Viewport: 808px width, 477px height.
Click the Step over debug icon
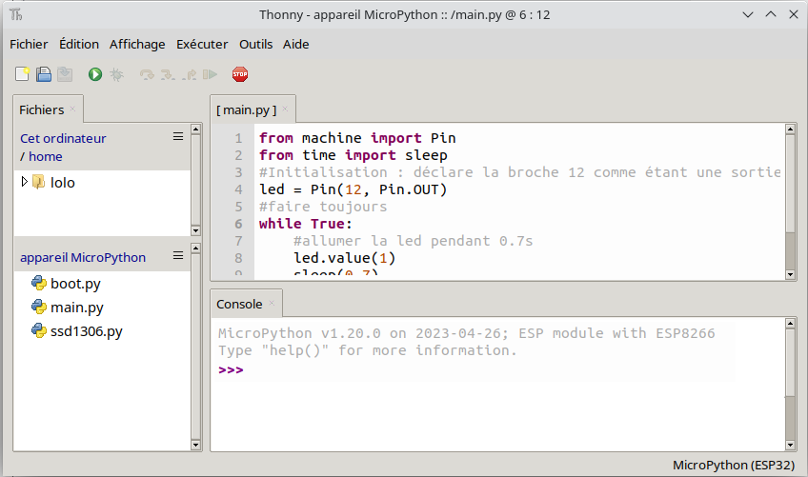pyautogui.click(x=147, y=75)
